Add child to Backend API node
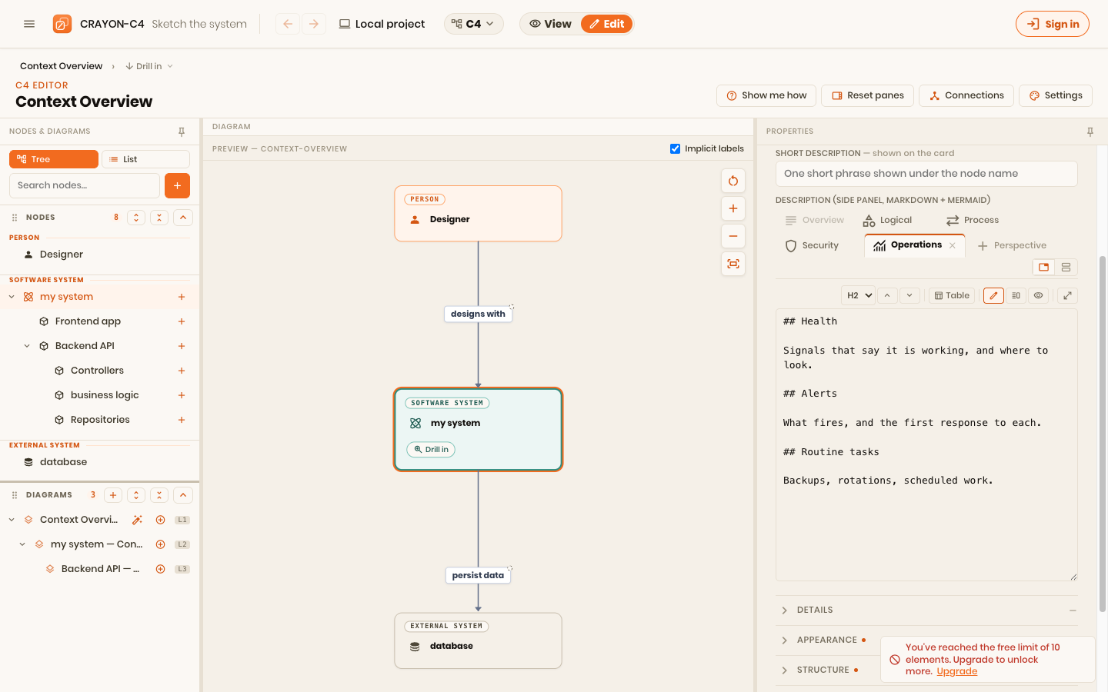Screen dimensions: 1108x692 click(x=182, y=346)
